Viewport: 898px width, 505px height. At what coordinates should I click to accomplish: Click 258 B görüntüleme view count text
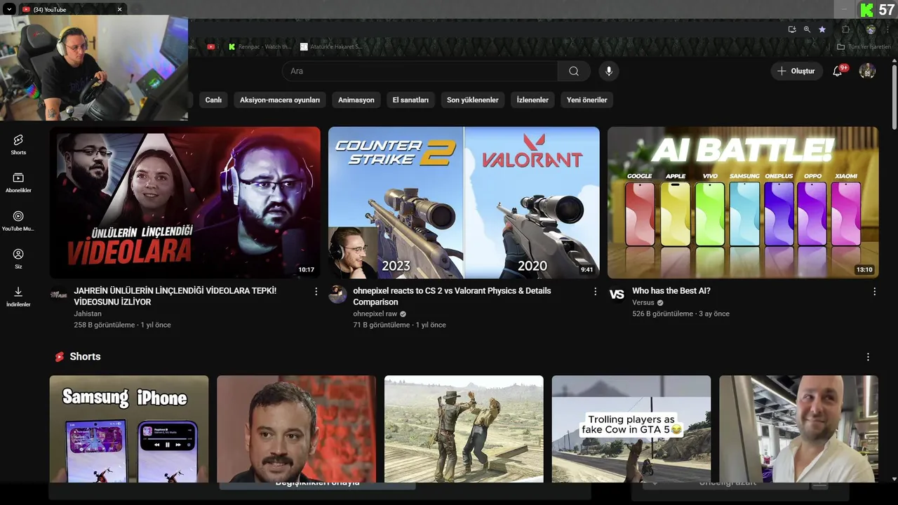click(x=104, y=325)
